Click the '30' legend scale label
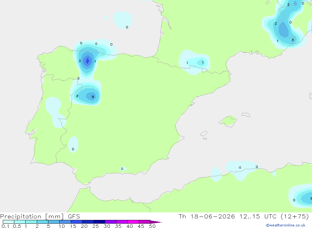Viewport: 312px width, 228px height. tap(107, 226)
